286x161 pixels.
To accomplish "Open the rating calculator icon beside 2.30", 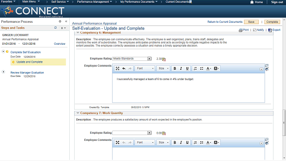I will pyautogui.click(x=164, y=59).
